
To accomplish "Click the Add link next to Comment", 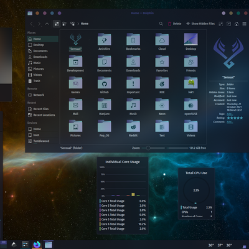I will [230, 122].
